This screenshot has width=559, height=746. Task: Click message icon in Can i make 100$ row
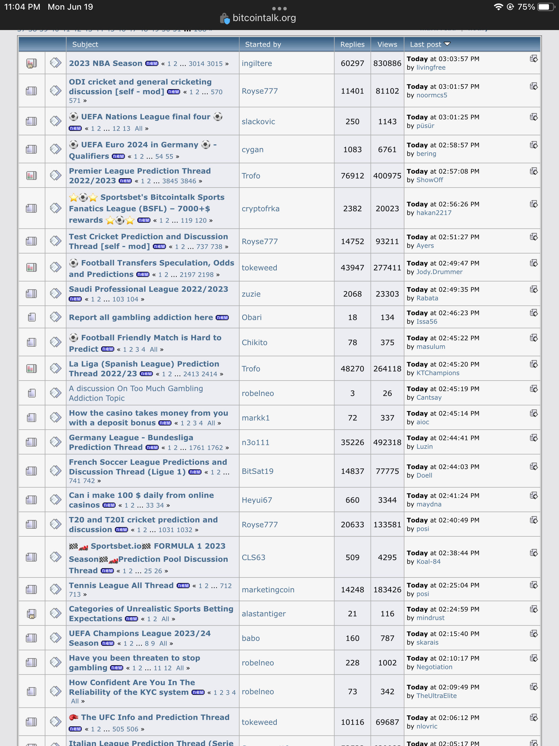pos(56,500)
